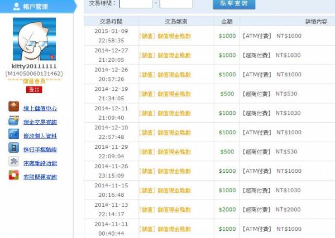Click the 密碼重設功能 gear icon
Image resolution: width=335 pixels, height=238 pixels.
point(14,162)
